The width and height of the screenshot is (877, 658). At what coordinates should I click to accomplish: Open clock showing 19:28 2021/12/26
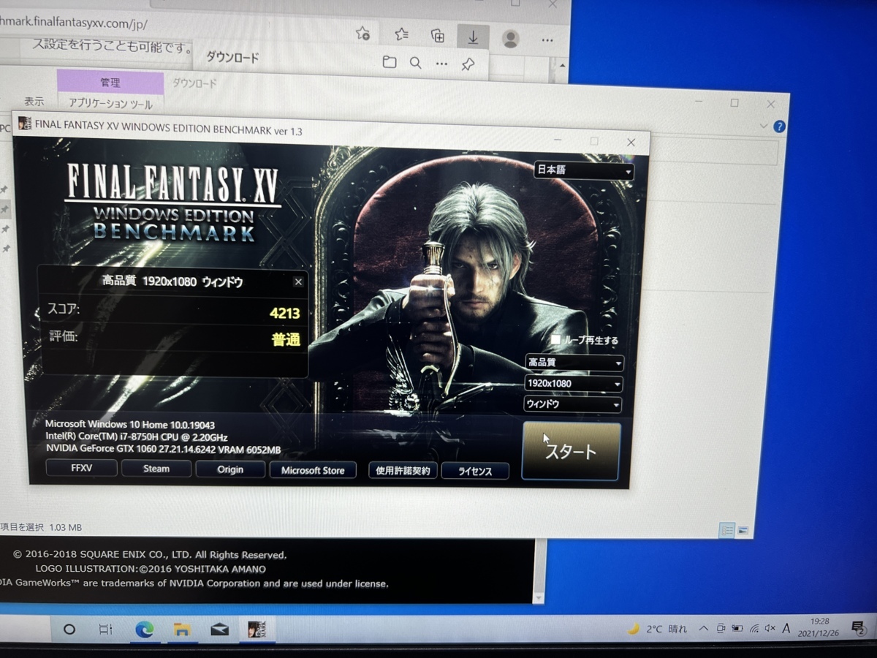tap(820, 627)
